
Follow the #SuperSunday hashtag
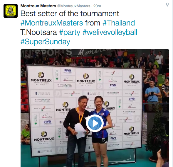(x=45, y=42)
